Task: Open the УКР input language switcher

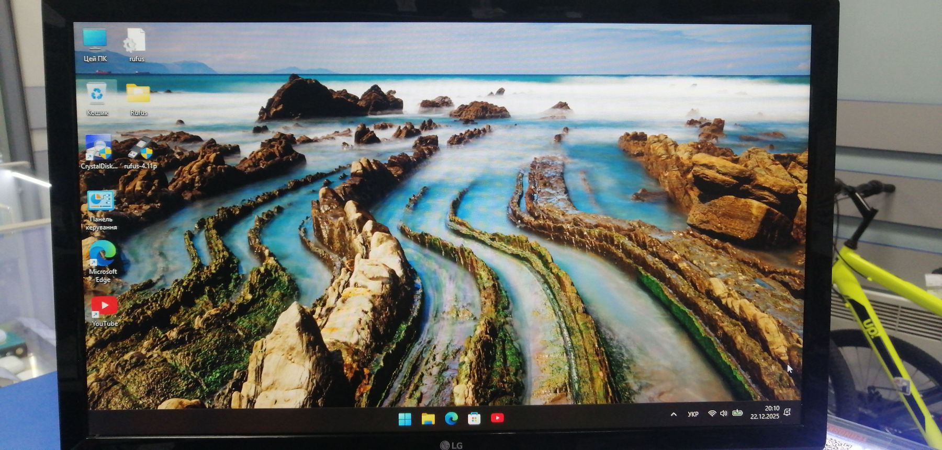Action: pos(693,414)
